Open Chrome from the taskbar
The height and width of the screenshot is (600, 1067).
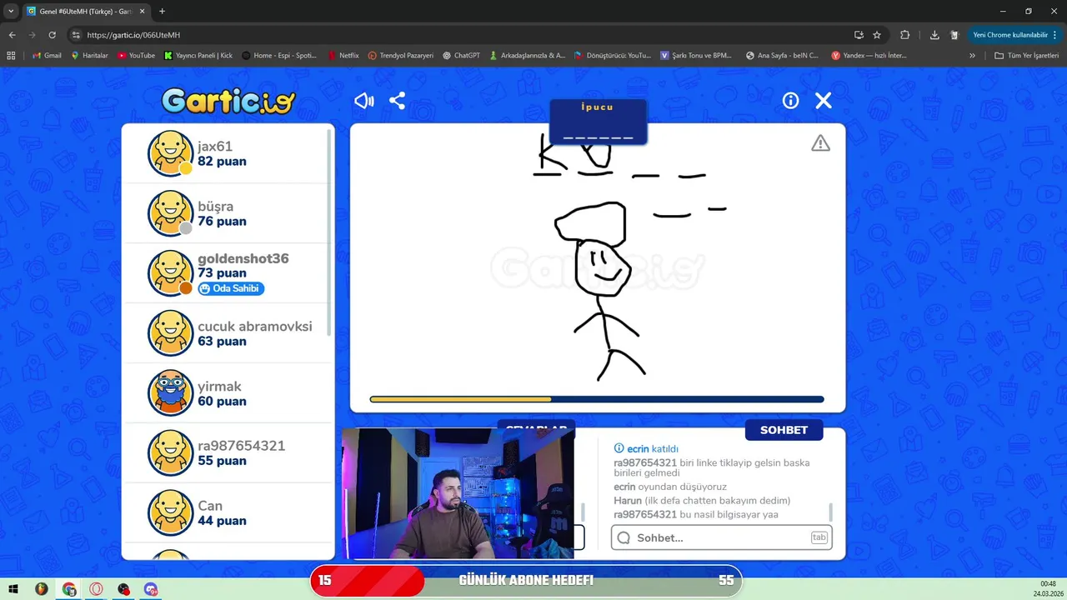coord(69,589)
